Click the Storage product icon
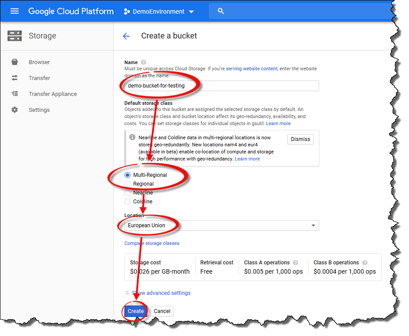This screenshot has width=409, height=336. (x=15, y=36)
